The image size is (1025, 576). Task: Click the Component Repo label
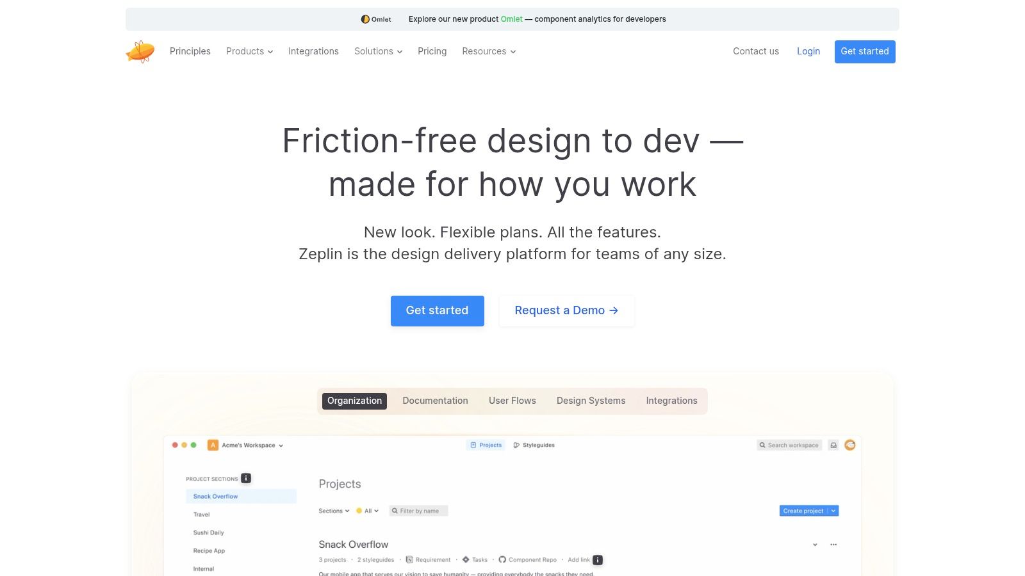coord(532,559)
